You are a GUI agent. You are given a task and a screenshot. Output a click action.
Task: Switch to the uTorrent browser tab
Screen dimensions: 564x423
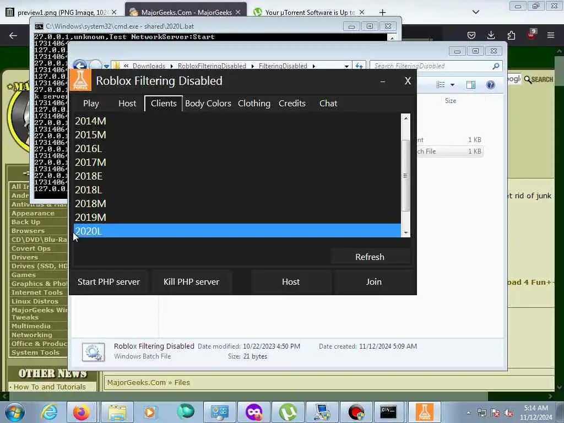tap(309, 12)
